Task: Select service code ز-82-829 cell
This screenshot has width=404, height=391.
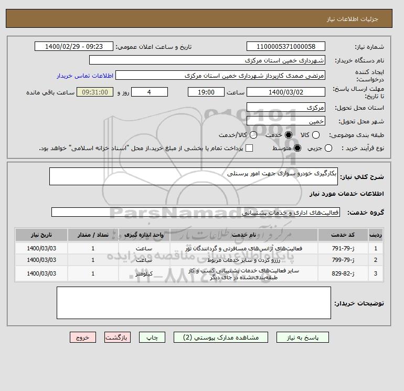Action: pyautogui.click(x=343, y=274)
